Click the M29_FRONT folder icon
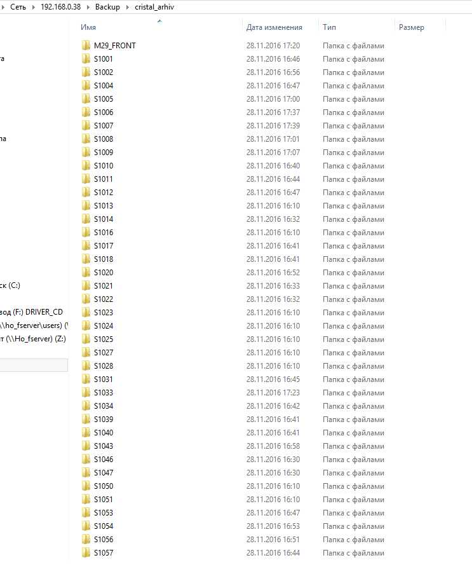 [x=86, y=46]
